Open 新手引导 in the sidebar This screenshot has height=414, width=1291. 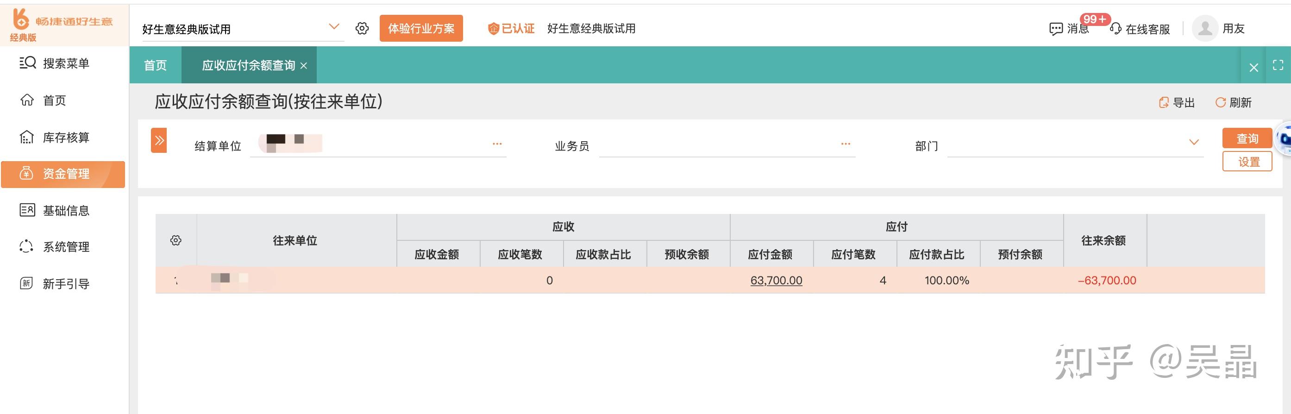[55, 284]
